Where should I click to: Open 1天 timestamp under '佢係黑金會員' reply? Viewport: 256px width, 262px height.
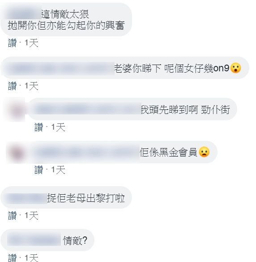[x=58, y=170]
